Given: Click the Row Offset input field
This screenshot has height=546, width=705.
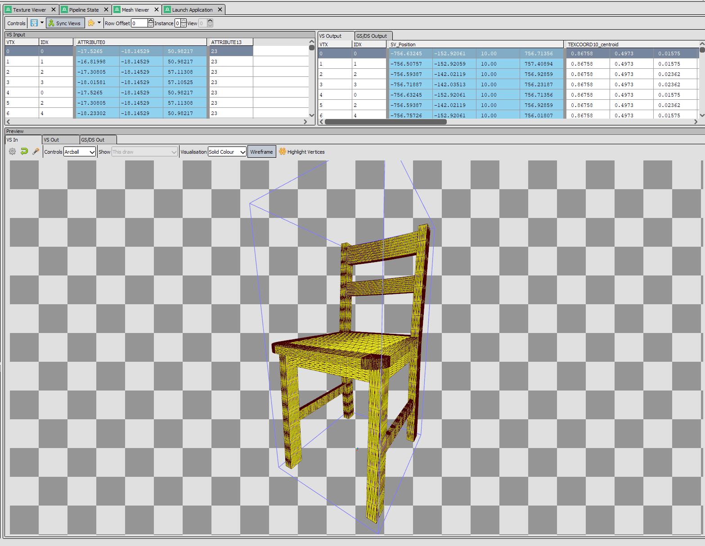Looking at the screenshot, I should (x=139, y=23).
